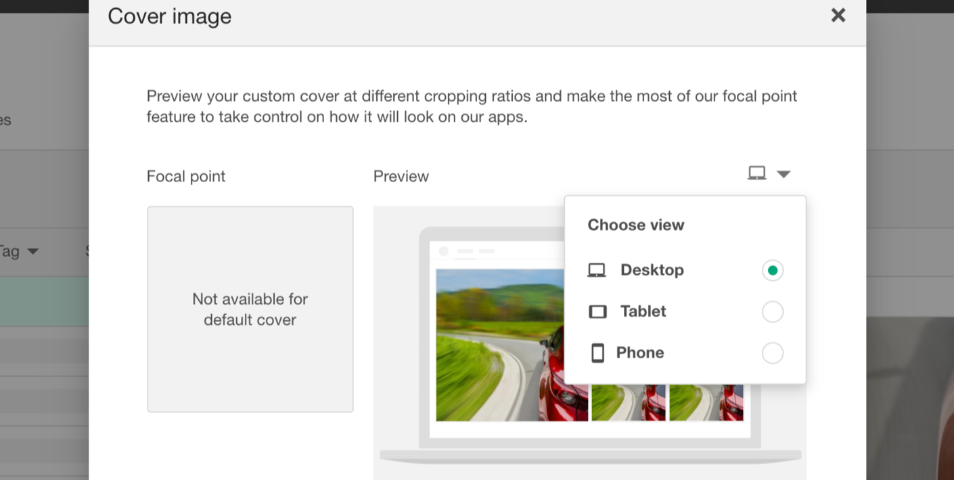Click the focal point box for default cover

[250, 309]
